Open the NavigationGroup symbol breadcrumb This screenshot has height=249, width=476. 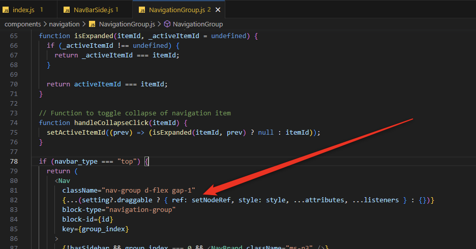click(198, 24)
